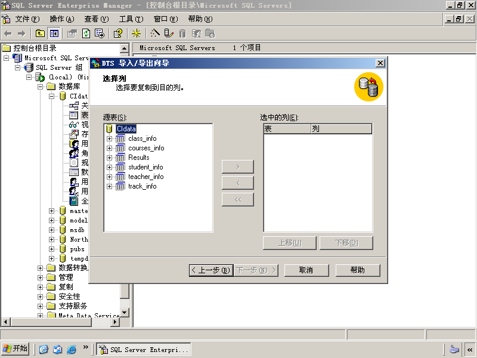This screenshot has width=477, height=358.
Task: Expand the 安全性 folder node
Action: pyautogui.click(x=40, y=297)
